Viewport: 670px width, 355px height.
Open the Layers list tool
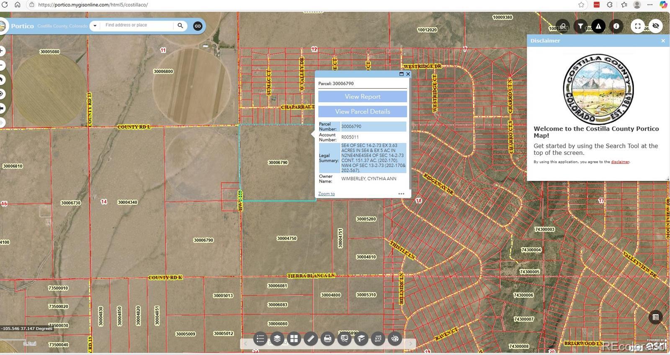point(277,339)
